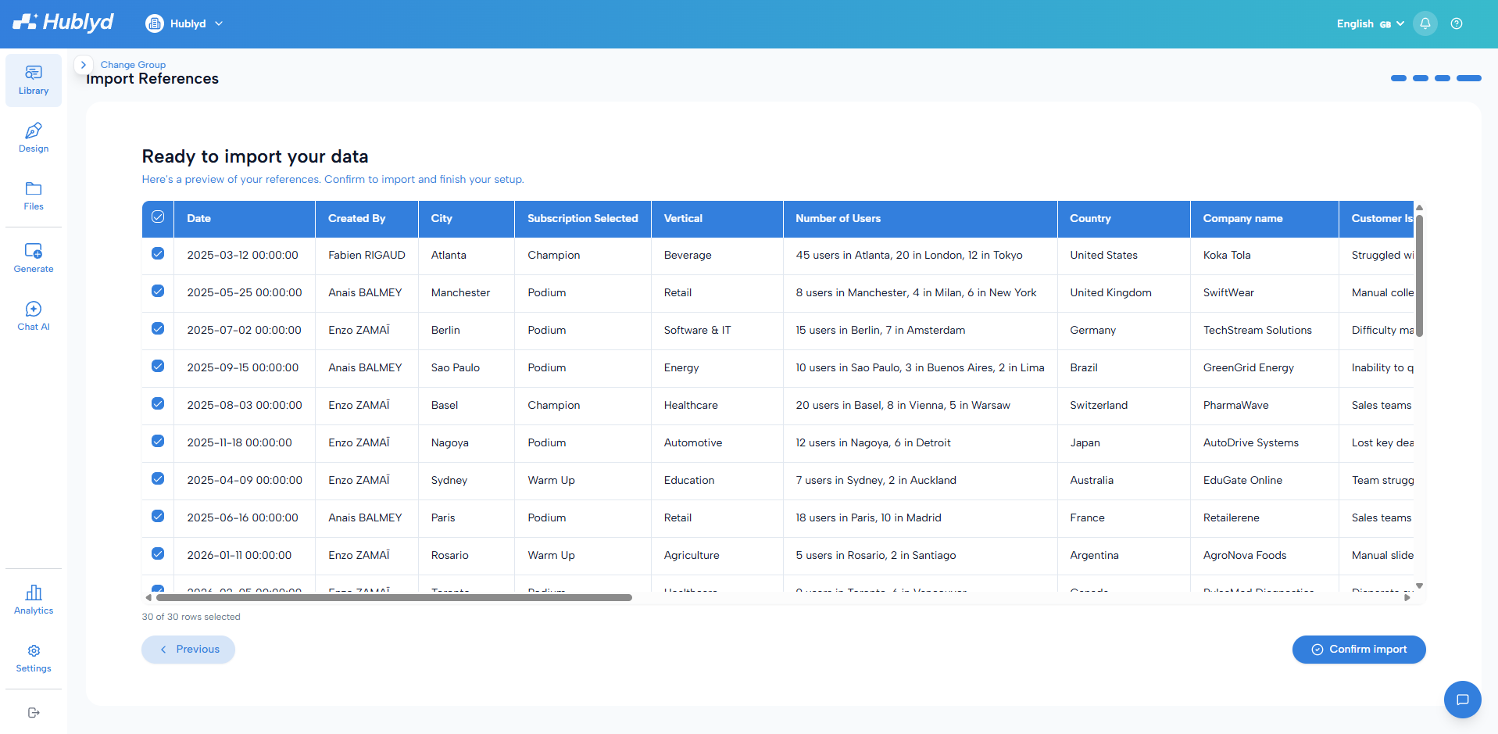Click the logout icon at sidebar bottom

tap(34, 712)
